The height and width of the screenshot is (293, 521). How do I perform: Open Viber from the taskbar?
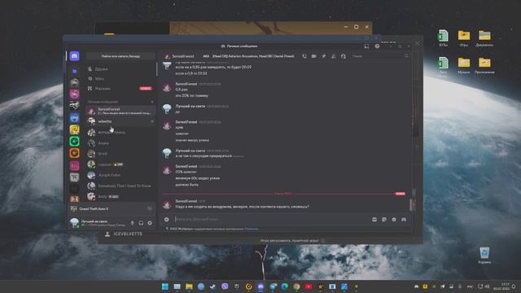pyautogui.click(x=225, y=286)
